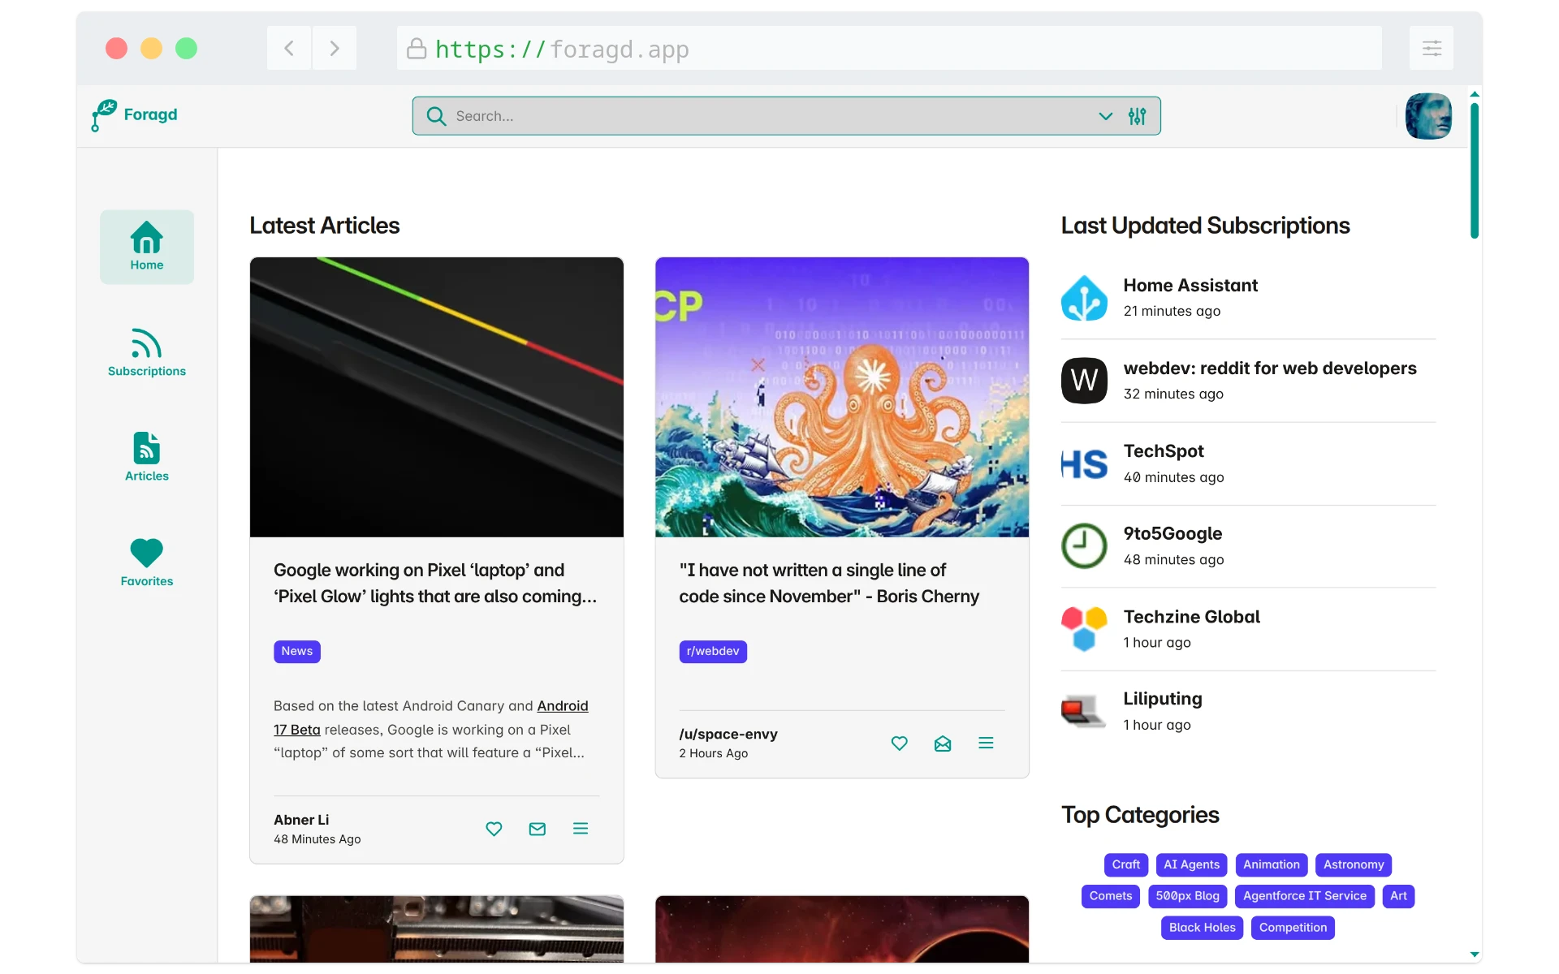Screen dimensions: 1559x974
Task: Click the TechSpot subscription logo
Action: (1084, 463)
